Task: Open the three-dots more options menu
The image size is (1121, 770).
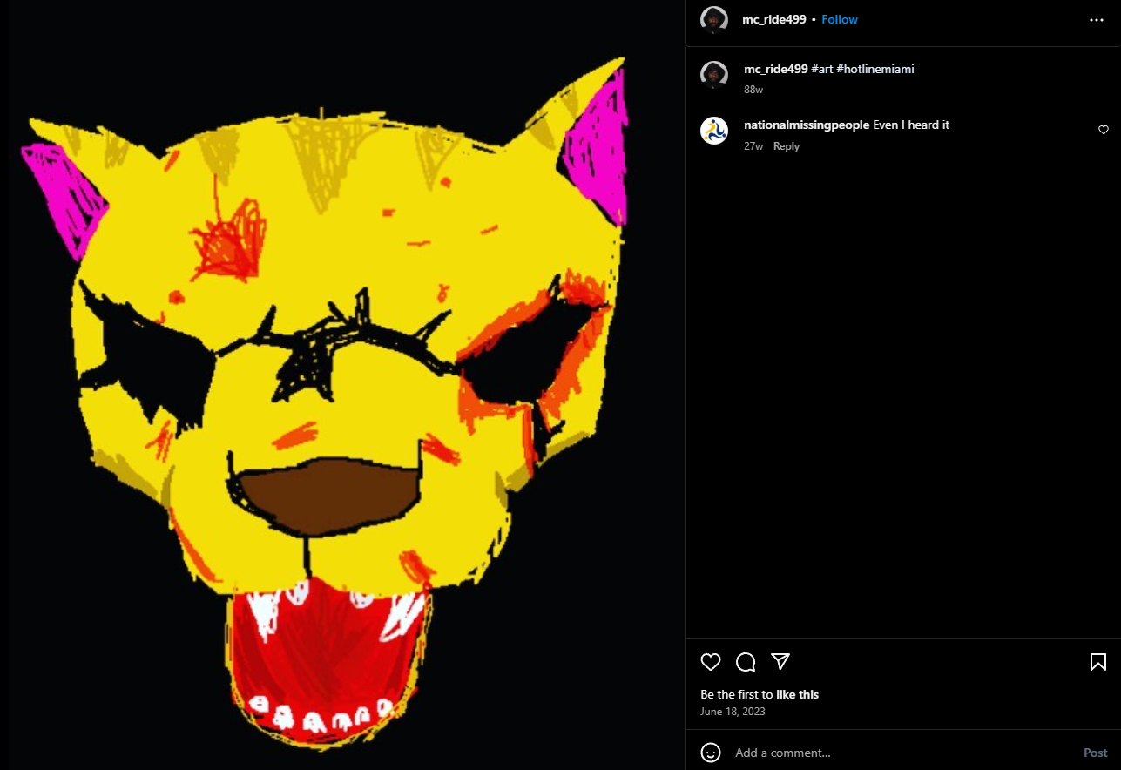Action: [1097, 19]
